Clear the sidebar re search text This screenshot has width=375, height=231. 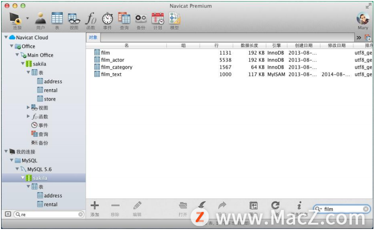pyautogui.click(x=80, y=214)
